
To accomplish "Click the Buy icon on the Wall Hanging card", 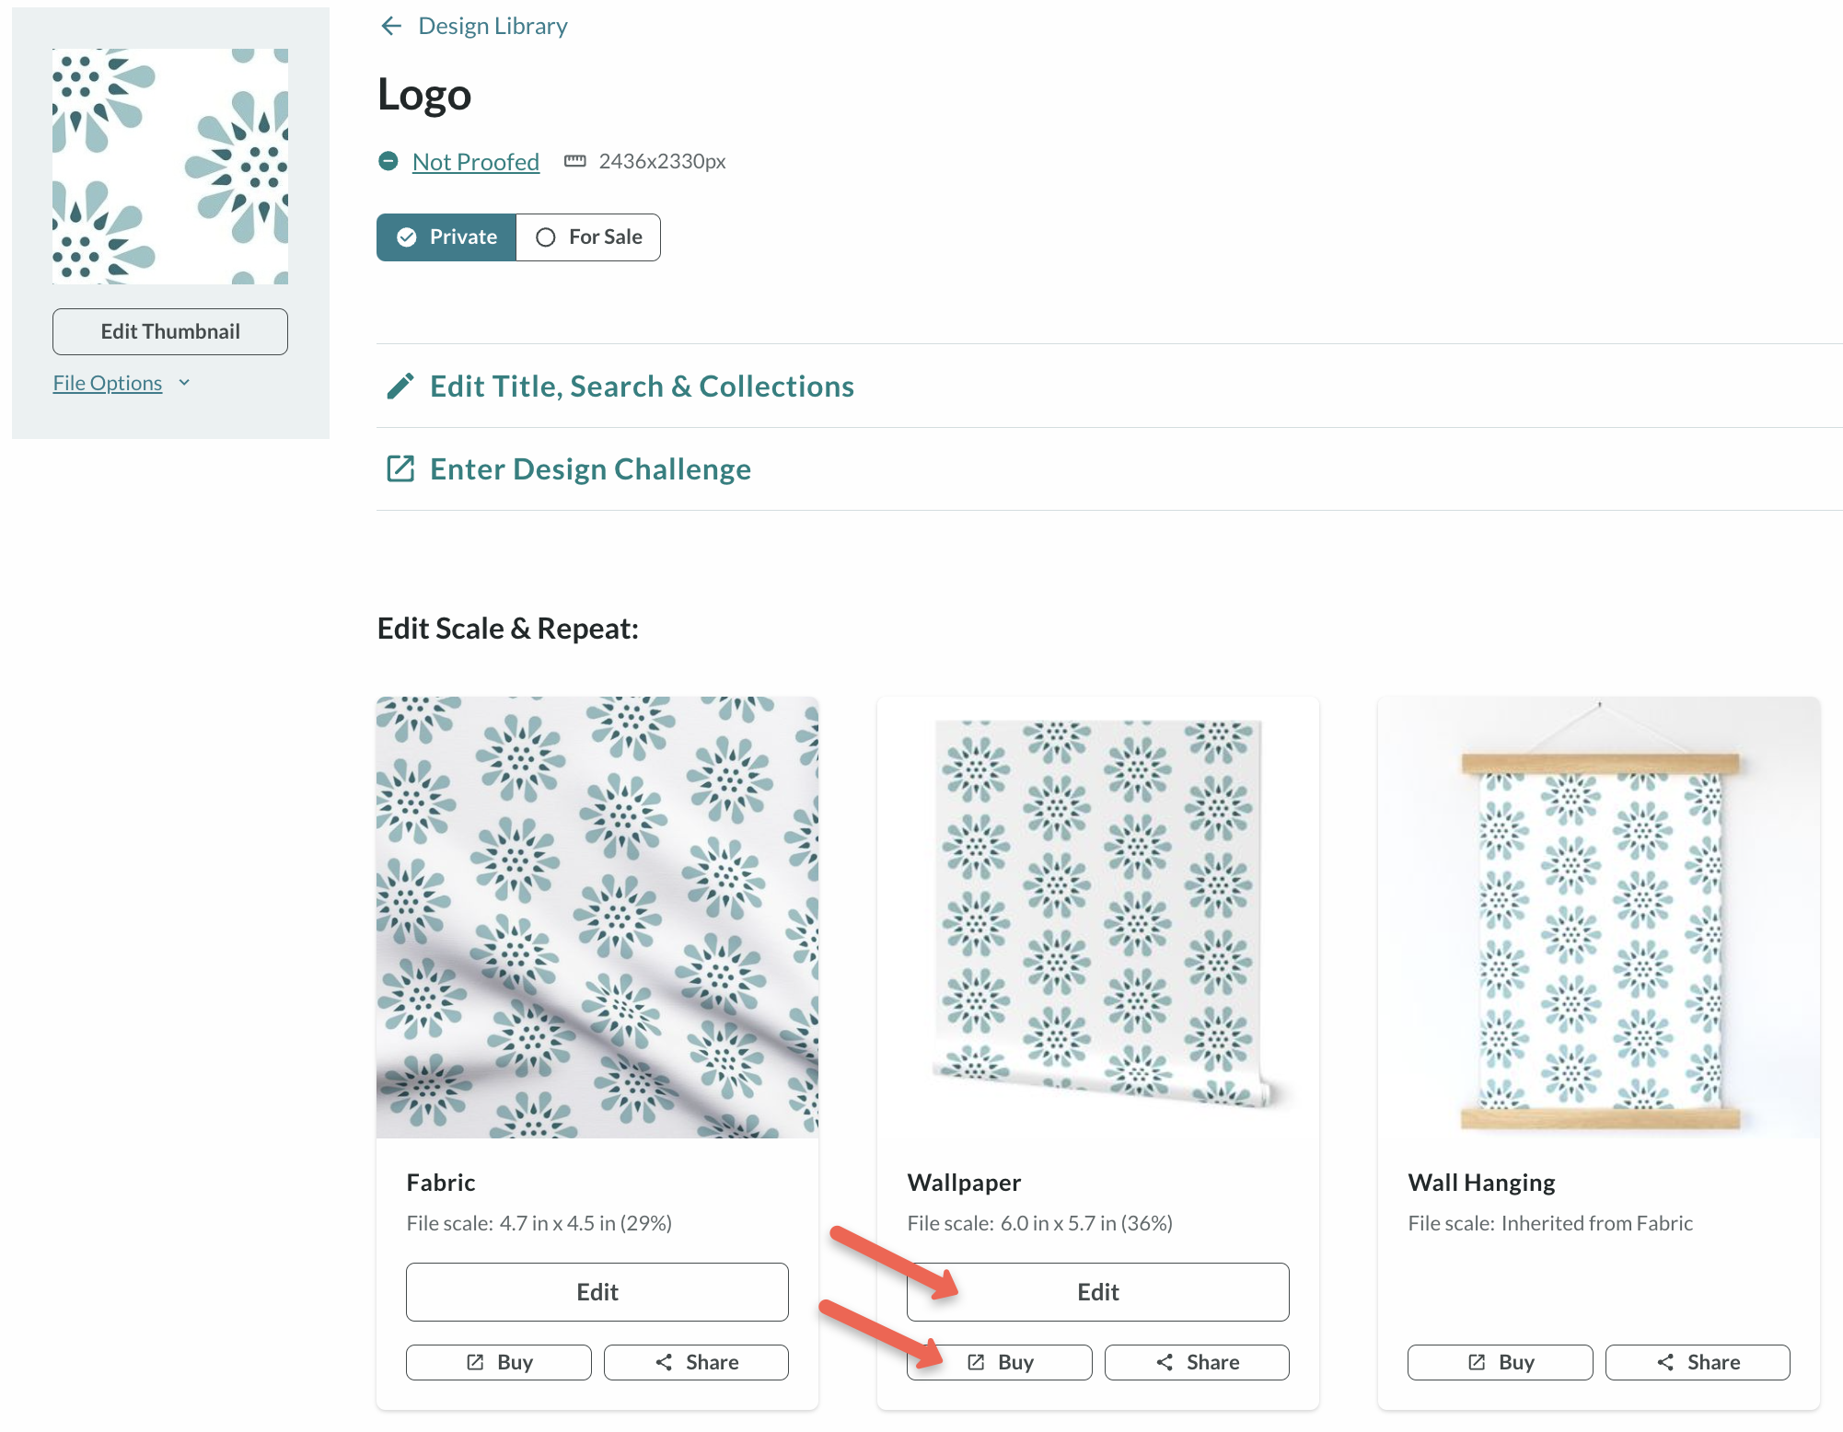I will pyautogui.click(x=1477, y=1362).
